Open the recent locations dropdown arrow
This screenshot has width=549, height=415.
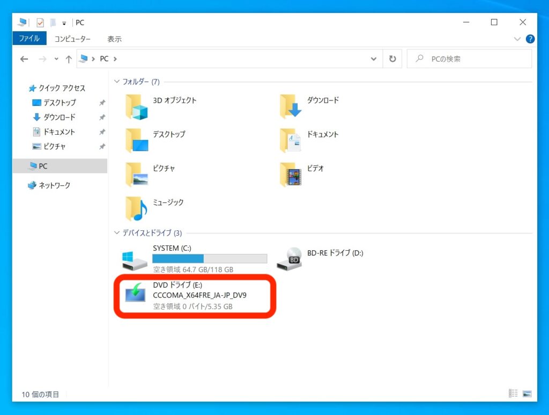[x=56, y=59]
